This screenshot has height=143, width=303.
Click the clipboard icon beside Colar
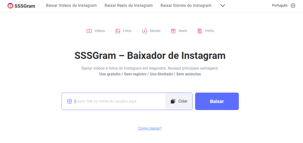pyautogui.click(x=173, y=101)
